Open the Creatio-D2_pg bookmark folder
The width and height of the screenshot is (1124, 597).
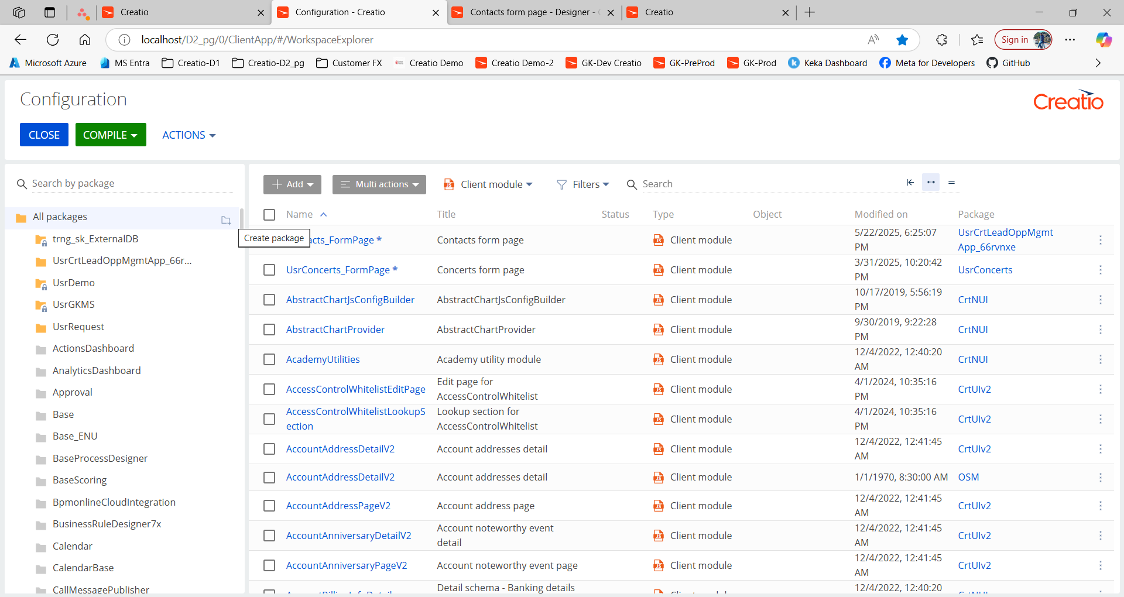click(x=268, y=63)
